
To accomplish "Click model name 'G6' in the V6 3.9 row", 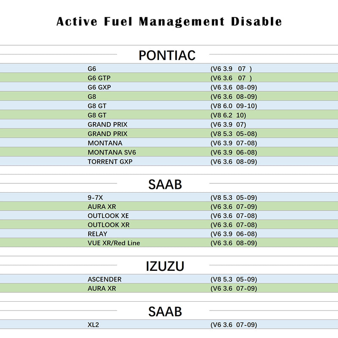I will pyautogui.click(x=92, y=69).
